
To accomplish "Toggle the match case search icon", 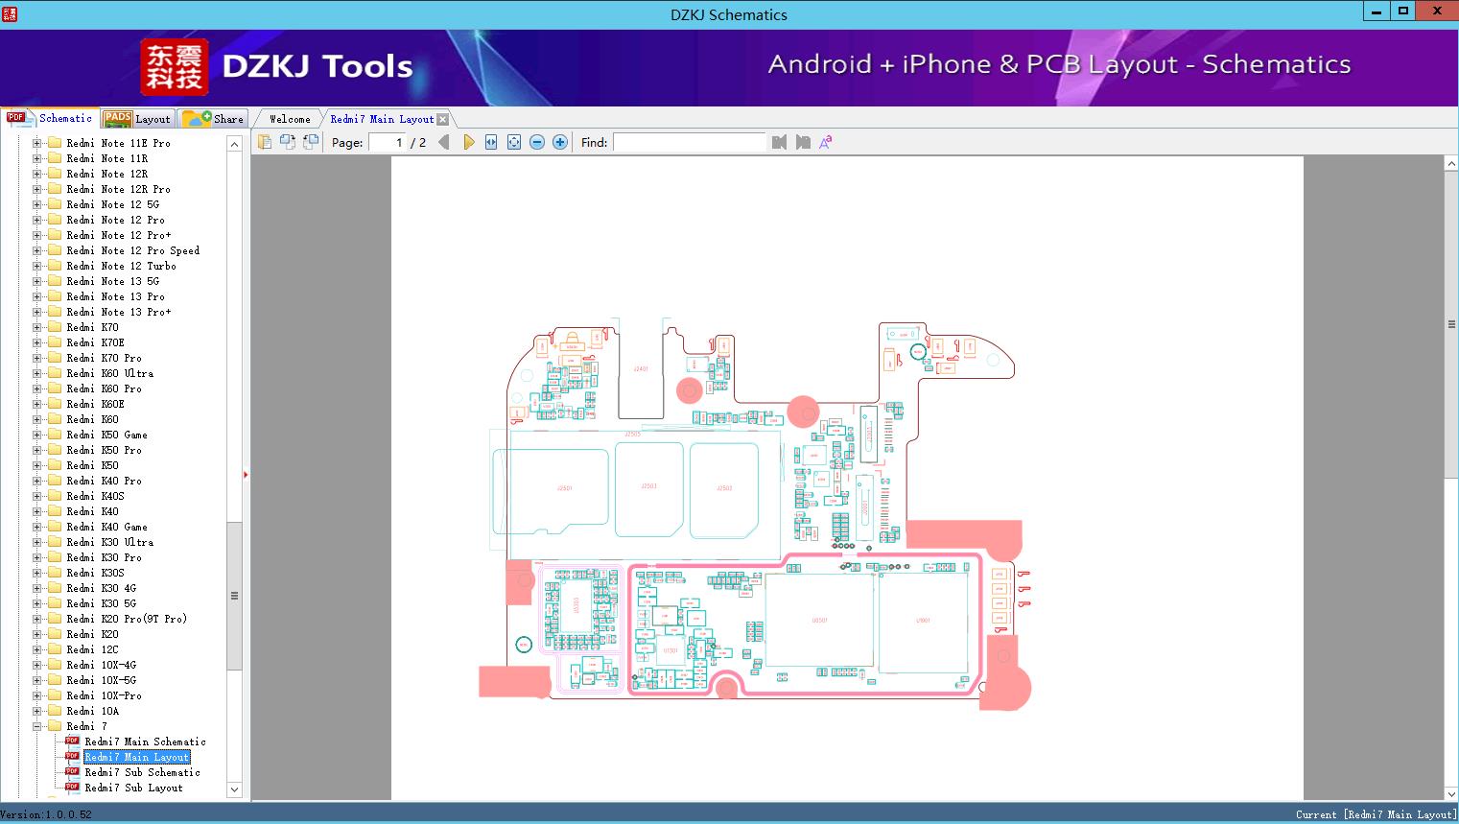I will click(825, 142).
